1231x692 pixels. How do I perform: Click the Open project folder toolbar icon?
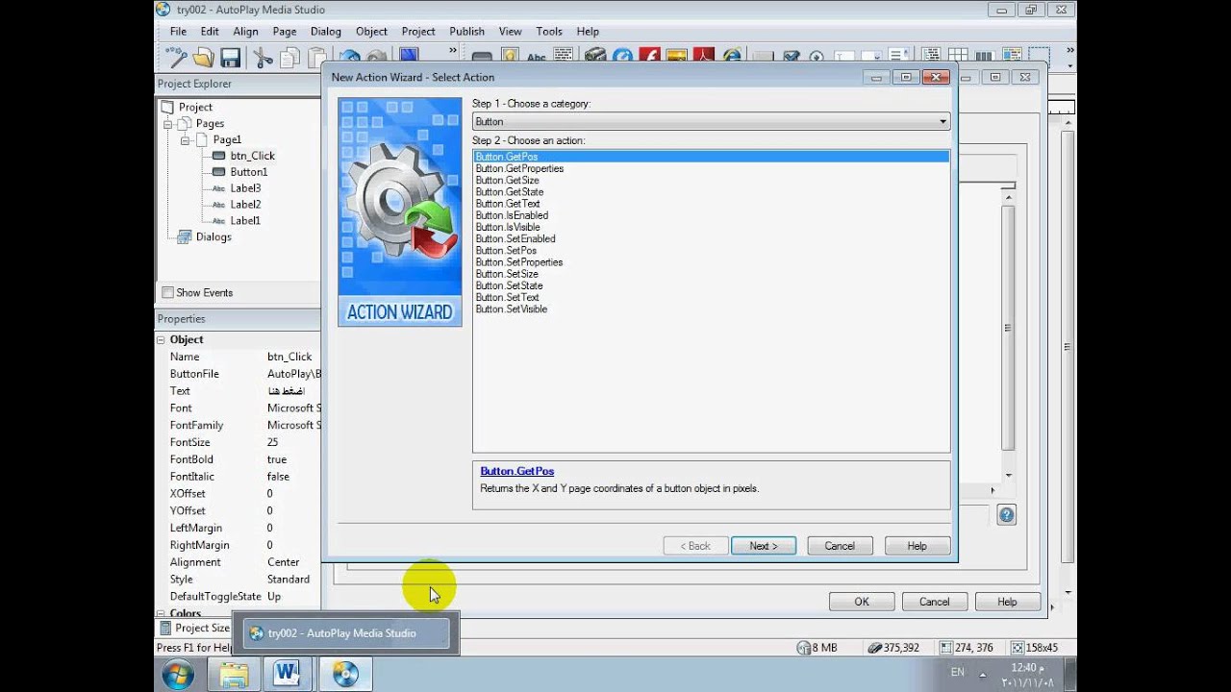coord(203,58)
